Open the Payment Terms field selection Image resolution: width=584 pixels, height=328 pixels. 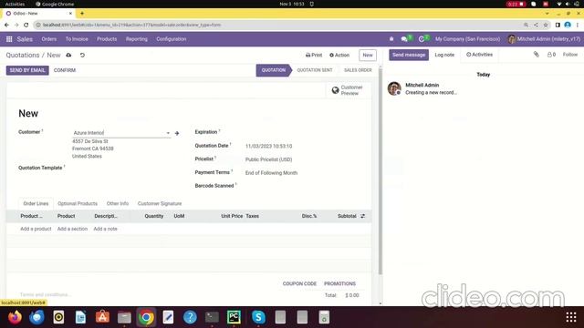(271, 173)
